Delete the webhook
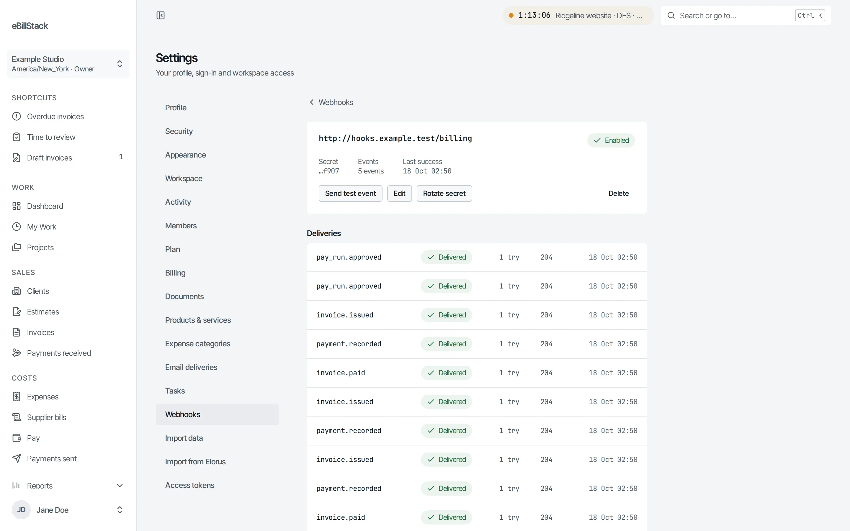 [x=618, y=194]
